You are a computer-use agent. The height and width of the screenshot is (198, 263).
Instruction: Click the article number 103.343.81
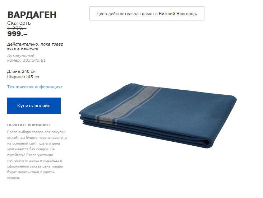tap(34, 60)
